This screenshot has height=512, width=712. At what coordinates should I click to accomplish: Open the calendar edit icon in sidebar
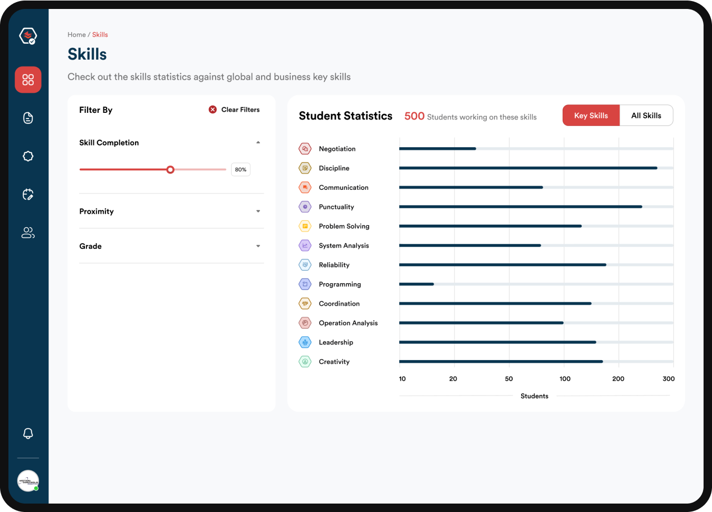point(28,195)
